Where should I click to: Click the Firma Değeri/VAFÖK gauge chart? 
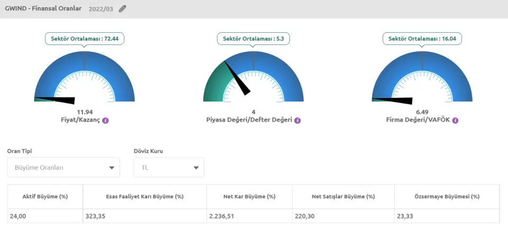click(422, 77)
